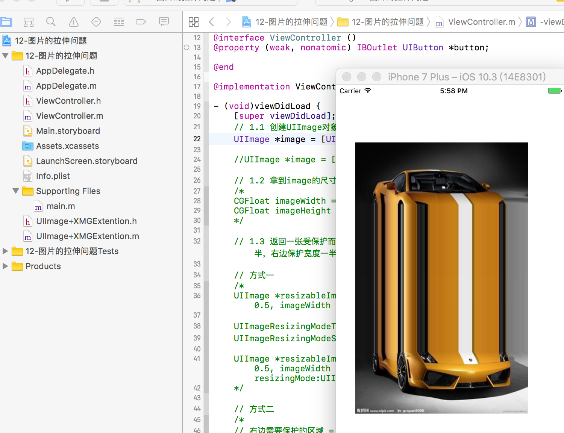This screenshot has width=564, height=433.
Task: Click the simulator title bar text
Action: pyautogui.click(x=467, y=77)
